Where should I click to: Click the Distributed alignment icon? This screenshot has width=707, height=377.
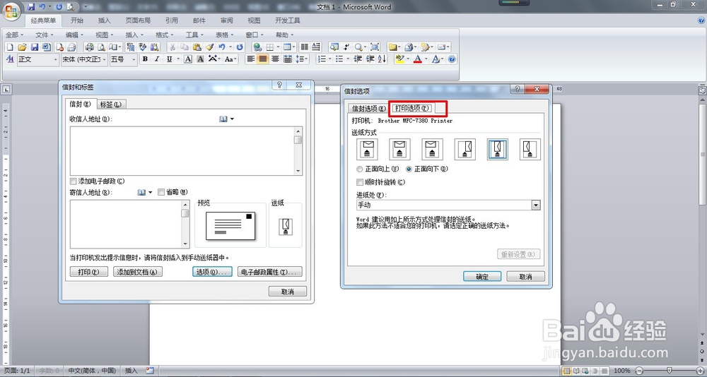pyautogui.click(x=288, y=59)
